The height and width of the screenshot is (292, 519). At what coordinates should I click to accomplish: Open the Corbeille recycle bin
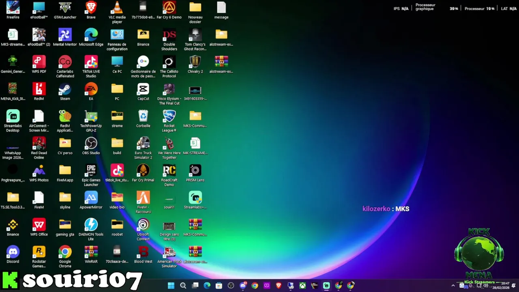pyautogui.click(x=143, y=119)
